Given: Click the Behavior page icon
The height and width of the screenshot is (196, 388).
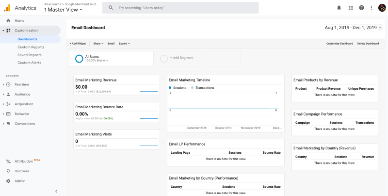Looking at the screenshot, I should point(8,114).
